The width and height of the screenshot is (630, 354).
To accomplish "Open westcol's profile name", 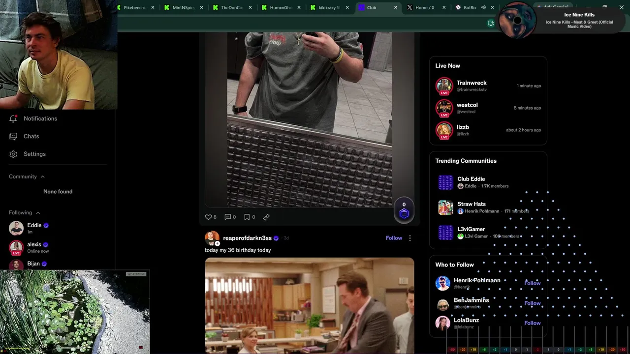I will coord(467,105).
